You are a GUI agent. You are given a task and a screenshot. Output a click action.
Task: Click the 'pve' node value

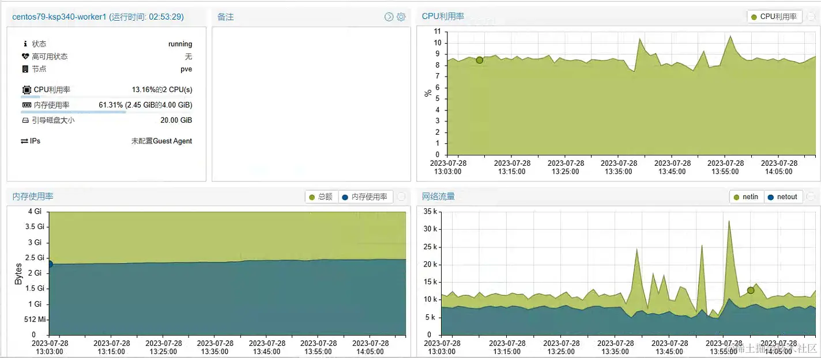186,69
